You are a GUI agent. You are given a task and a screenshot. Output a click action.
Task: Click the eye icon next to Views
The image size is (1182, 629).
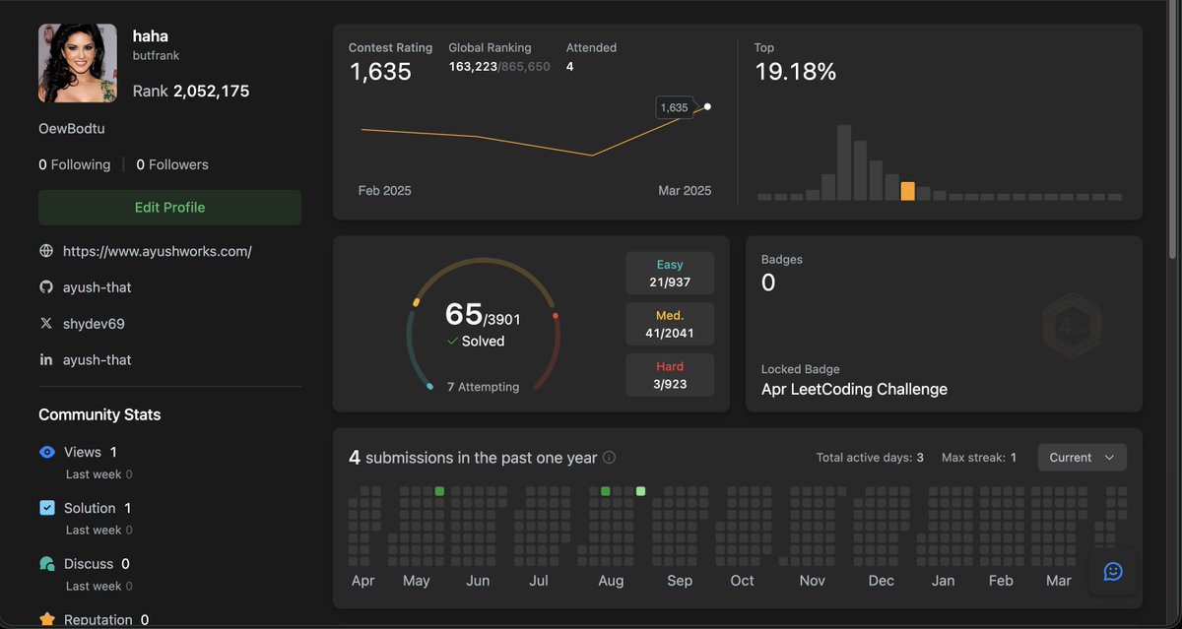click(x=46, y=452)
